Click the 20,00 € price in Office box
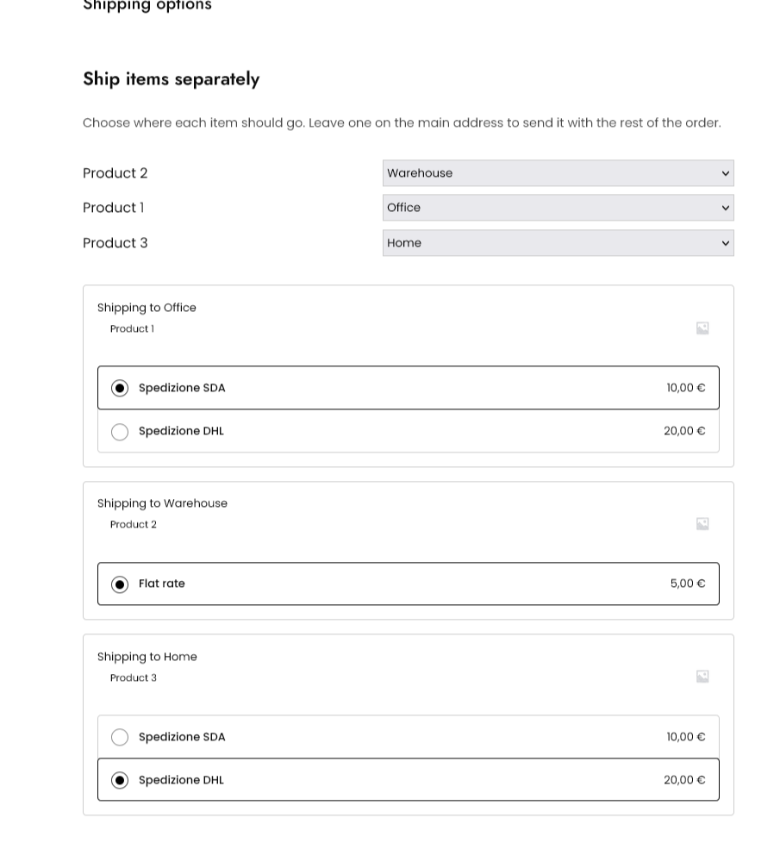 coord(684,431)
